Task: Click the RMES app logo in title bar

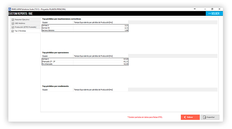Action: pyautogui.click(x=10, y=9)
